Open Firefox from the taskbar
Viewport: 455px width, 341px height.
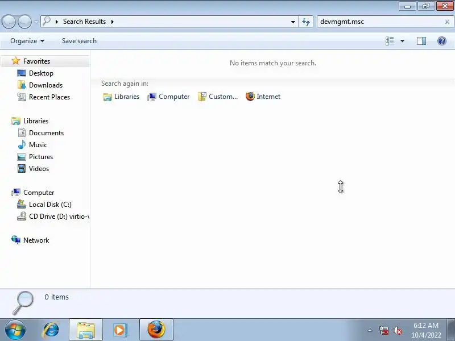click(x=156, y=330)
